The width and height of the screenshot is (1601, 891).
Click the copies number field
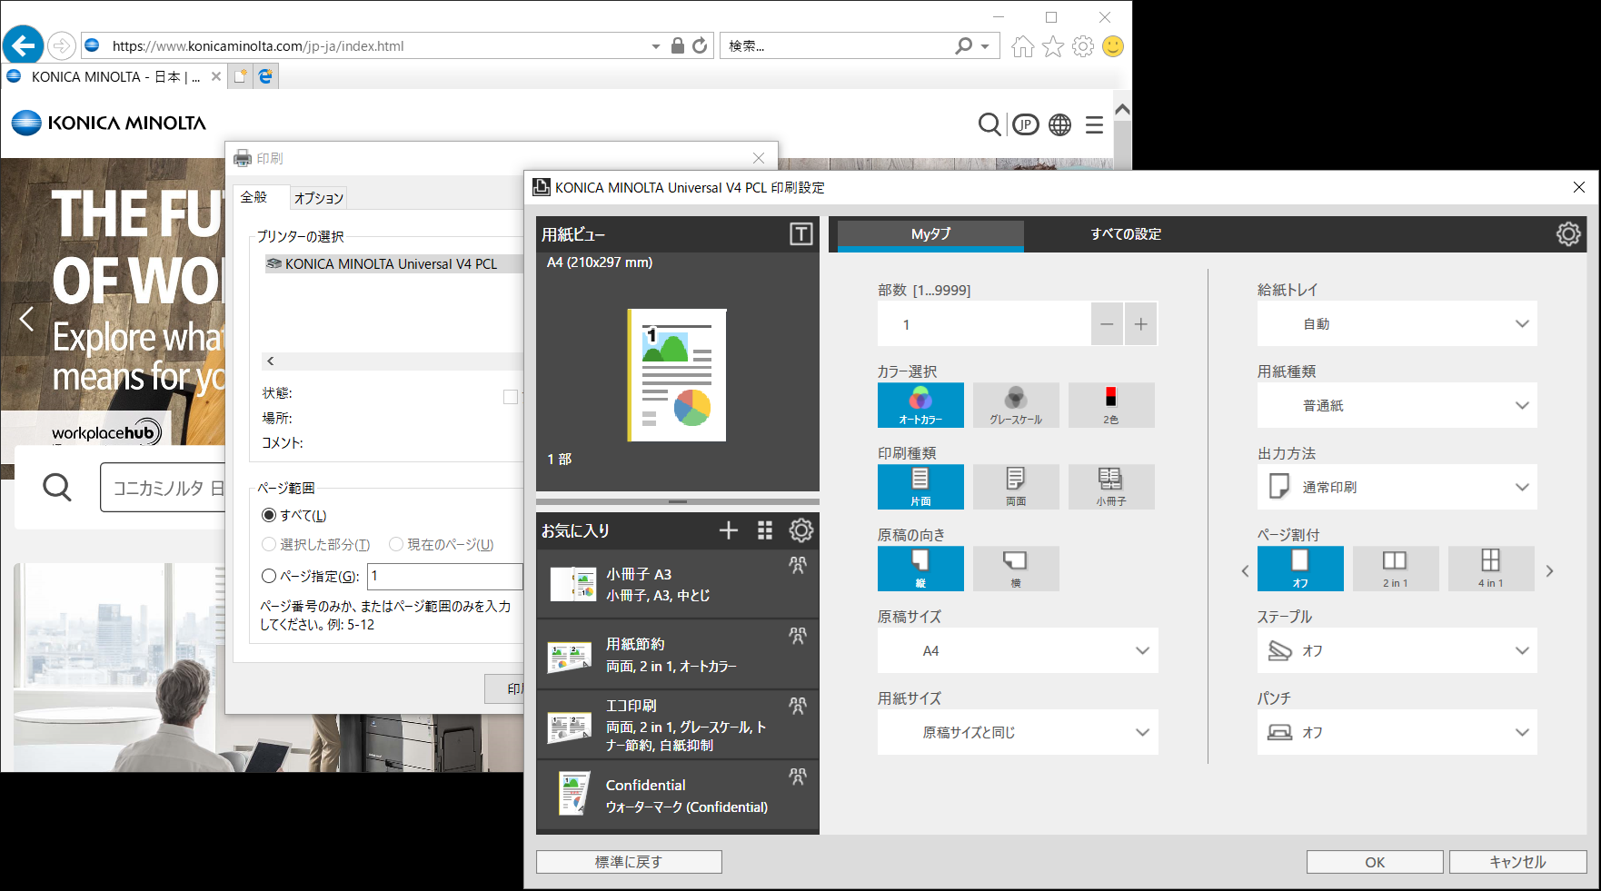click(x=984, y=324)
